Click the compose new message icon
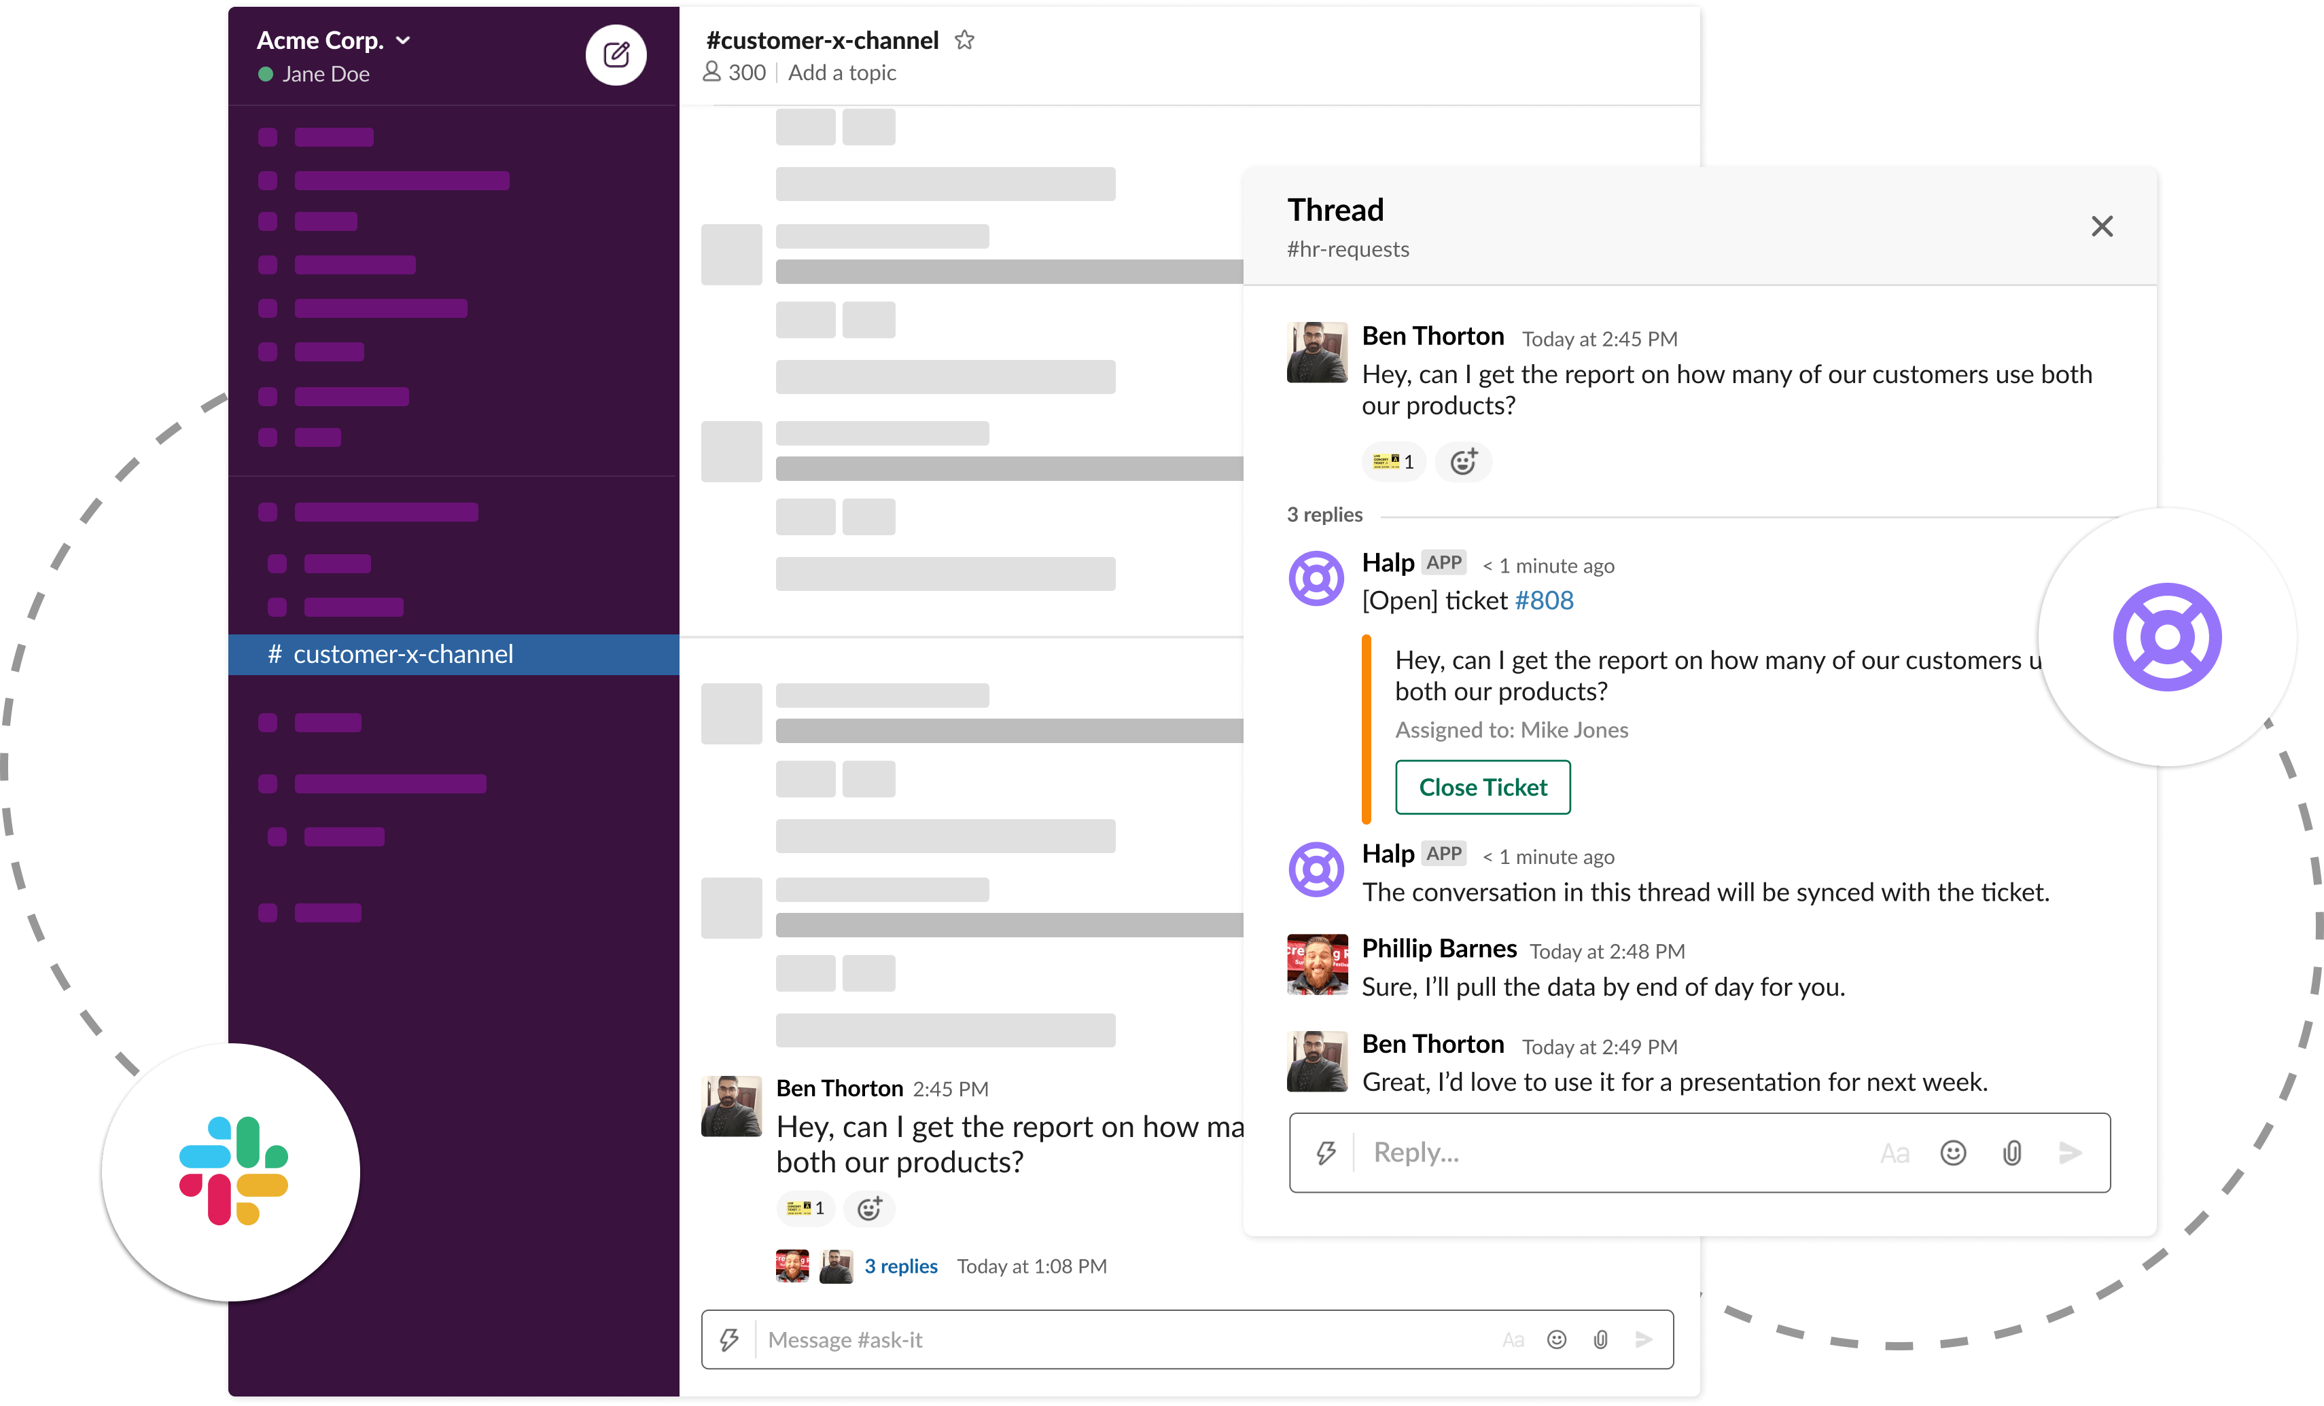This screenshot has height=1406, width=2324. pyautogui.click(x=616, y=55)
